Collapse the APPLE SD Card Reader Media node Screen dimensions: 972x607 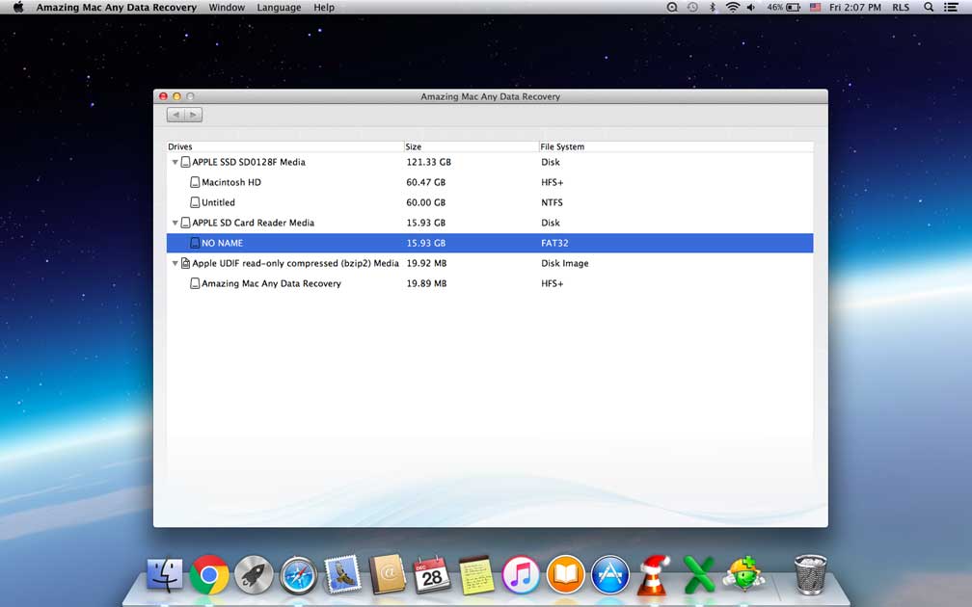[x=175, y=224]
